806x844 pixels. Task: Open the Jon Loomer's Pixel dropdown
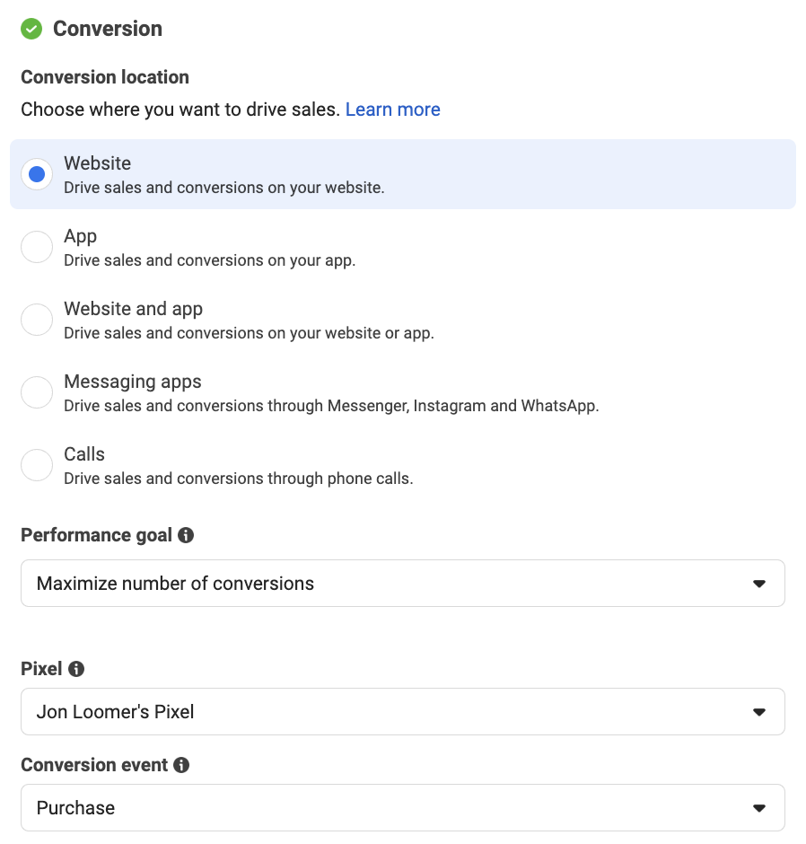coord(402,712)
